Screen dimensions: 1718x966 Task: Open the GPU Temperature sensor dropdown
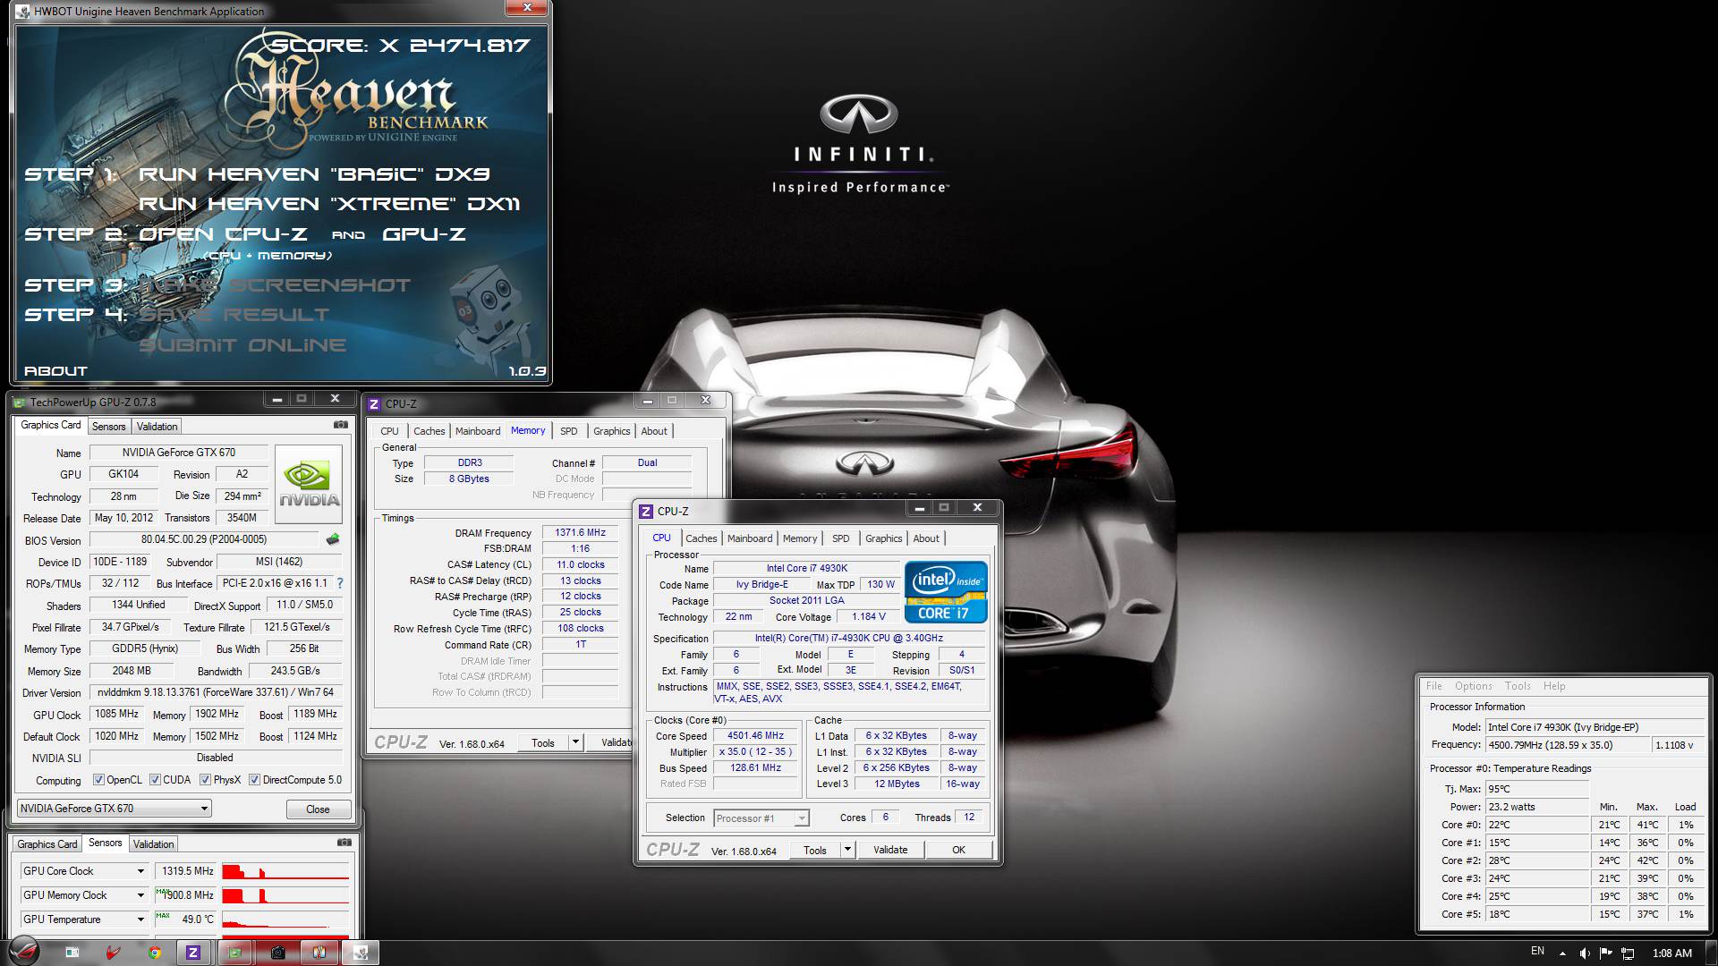pyautogui.click(x=140, y=919)
